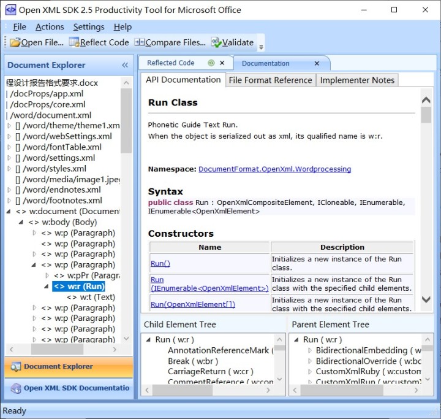Click the Document Explorer icon in bottom pane
The width and height of the screenshot is (441, 419).
coord(15,367)
